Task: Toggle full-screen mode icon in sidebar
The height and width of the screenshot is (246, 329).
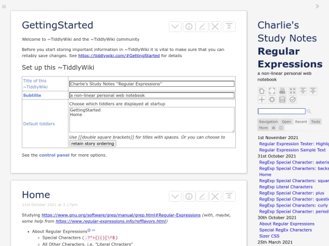Action: (x=272, y=91)
